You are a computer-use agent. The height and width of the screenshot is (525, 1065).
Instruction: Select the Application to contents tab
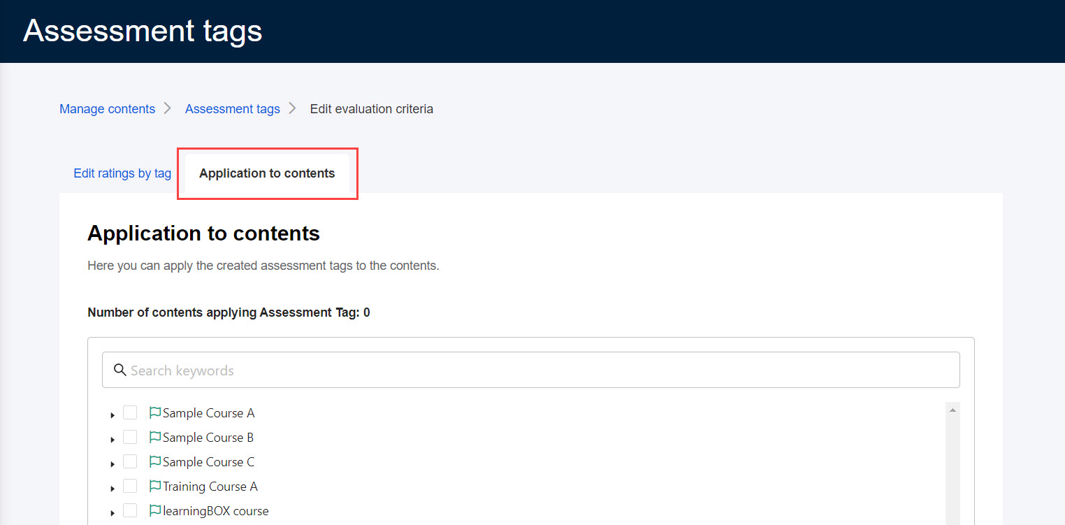(267, 173)
